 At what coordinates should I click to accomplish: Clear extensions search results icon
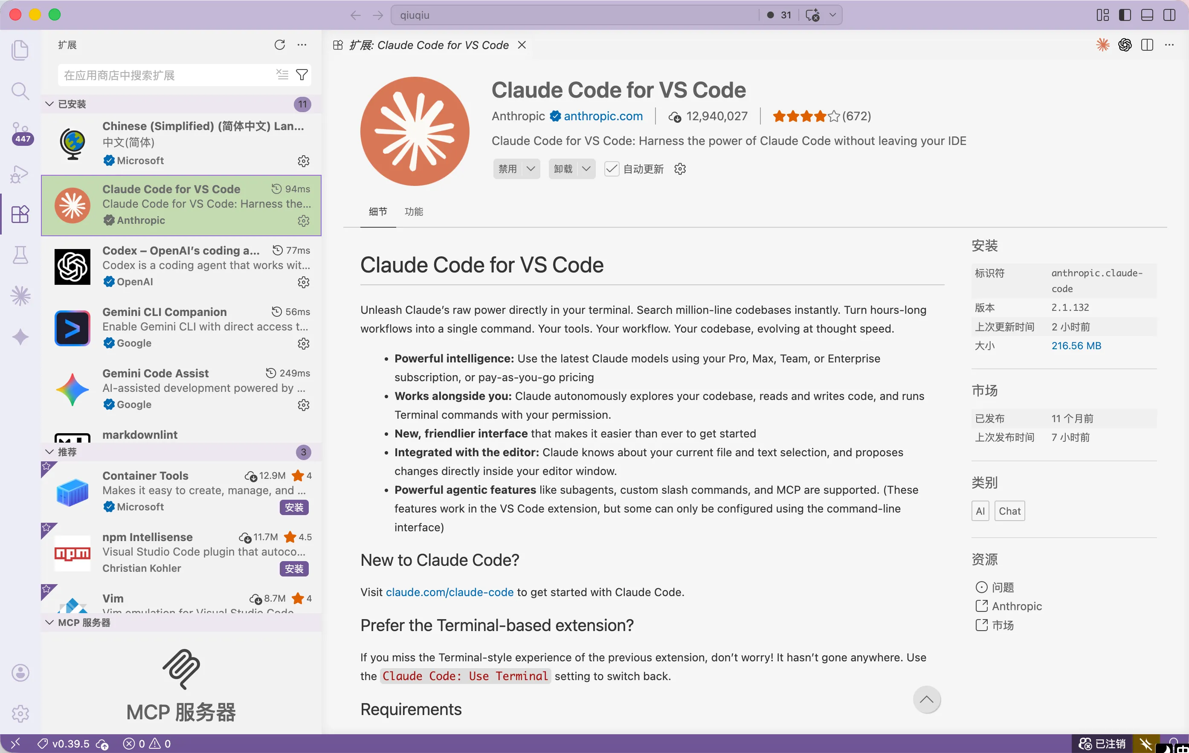[282, 75]
